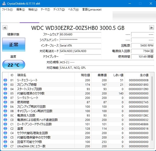
Task: Go to next disk with right arrow
Action: (152, 28)
